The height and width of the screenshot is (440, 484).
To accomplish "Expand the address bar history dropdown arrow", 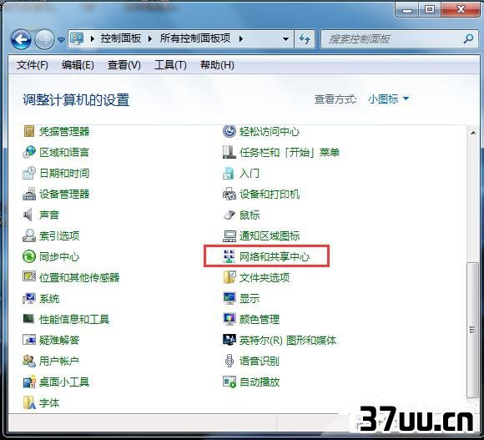I will click(x=286, y=39).
